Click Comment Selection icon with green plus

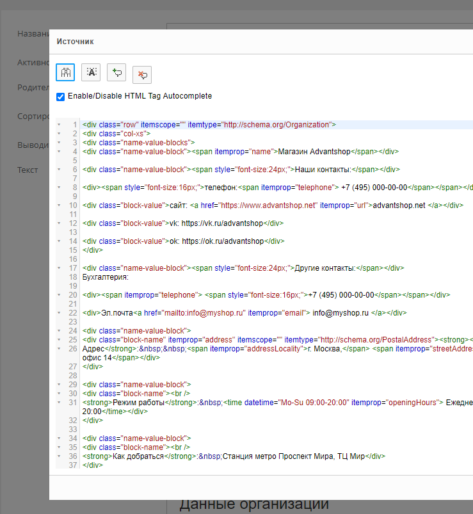[116, 72]
